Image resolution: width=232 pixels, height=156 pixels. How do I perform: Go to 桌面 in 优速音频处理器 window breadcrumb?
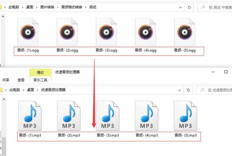30,90
